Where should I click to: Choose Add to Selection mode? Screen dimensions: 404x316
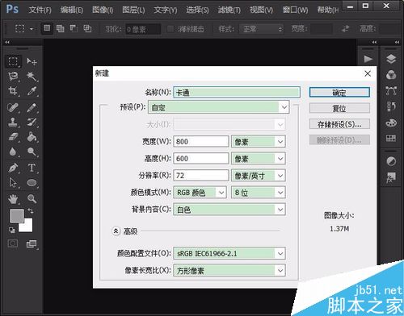(61, 28)
